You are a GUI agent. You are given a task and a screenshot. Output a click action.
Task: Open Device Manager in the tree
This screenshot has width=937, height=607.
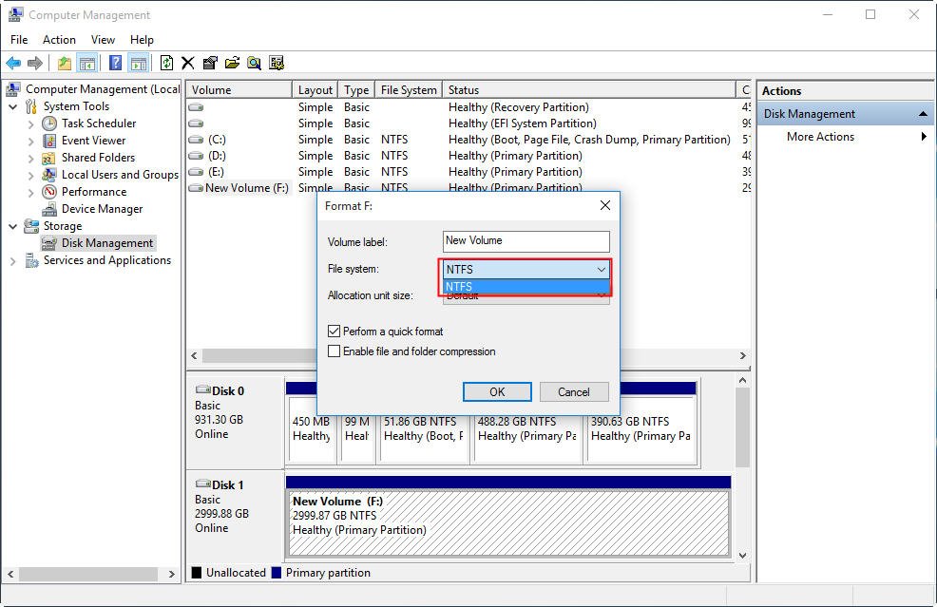tap(103, 209)
